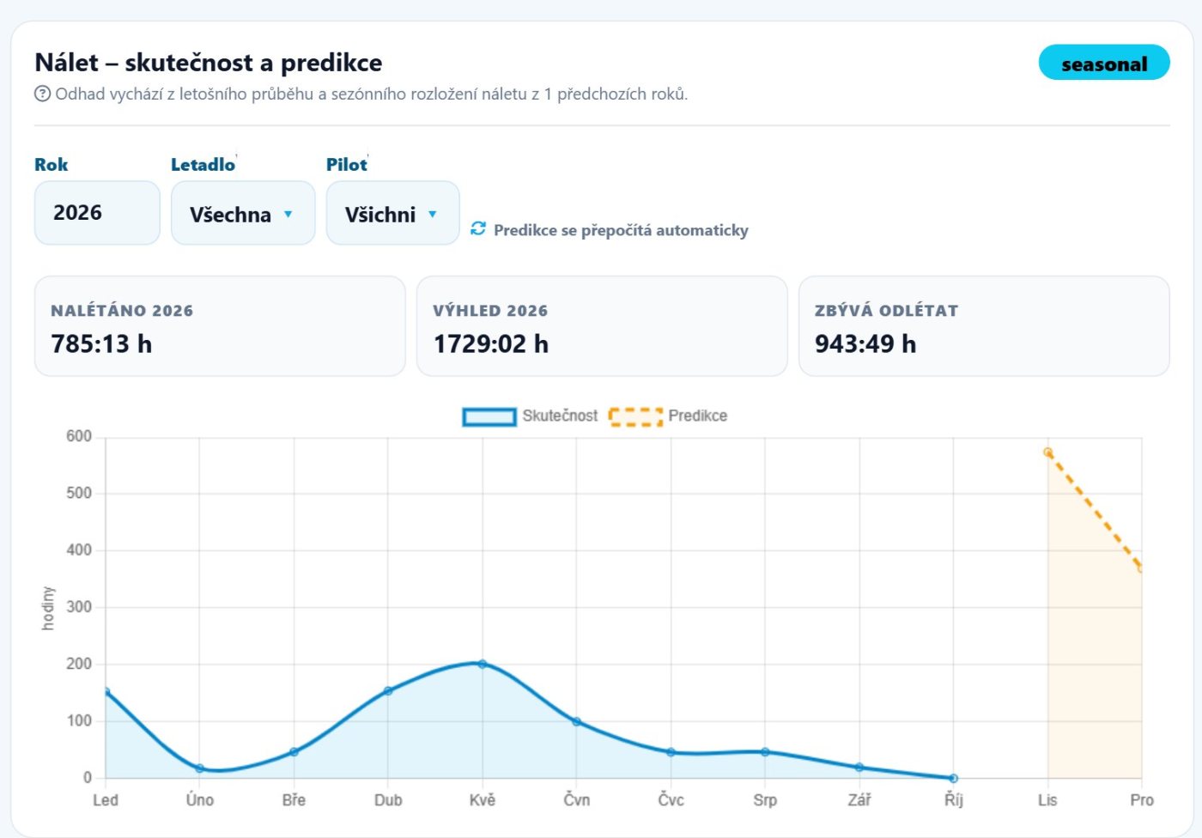The height and width of the screenshot is (838, 1202).
Task: Click the ZBÝVÁ ODLÉTAT card title
Action: pyautogui.click(x=886, y=311)
